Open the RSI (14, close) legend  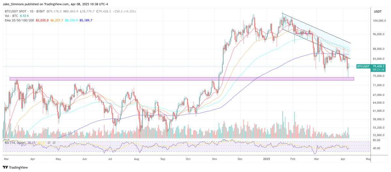click(16, 142)
